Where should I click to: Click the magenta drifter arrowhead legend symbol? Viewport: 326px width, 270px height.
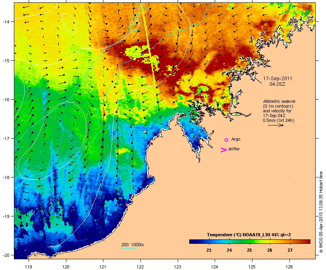[x=224, y=150]
